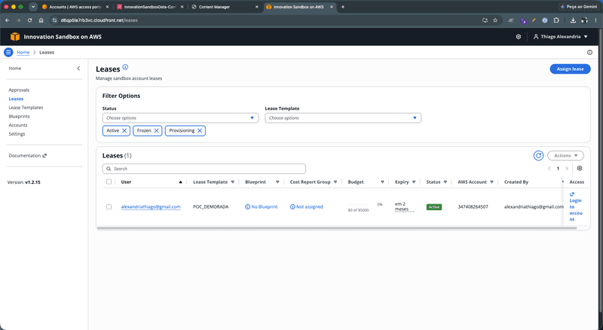Open the Lease Template filter dropdown
603x330 pixels.
pyautogui.click(x=343, y=118)
